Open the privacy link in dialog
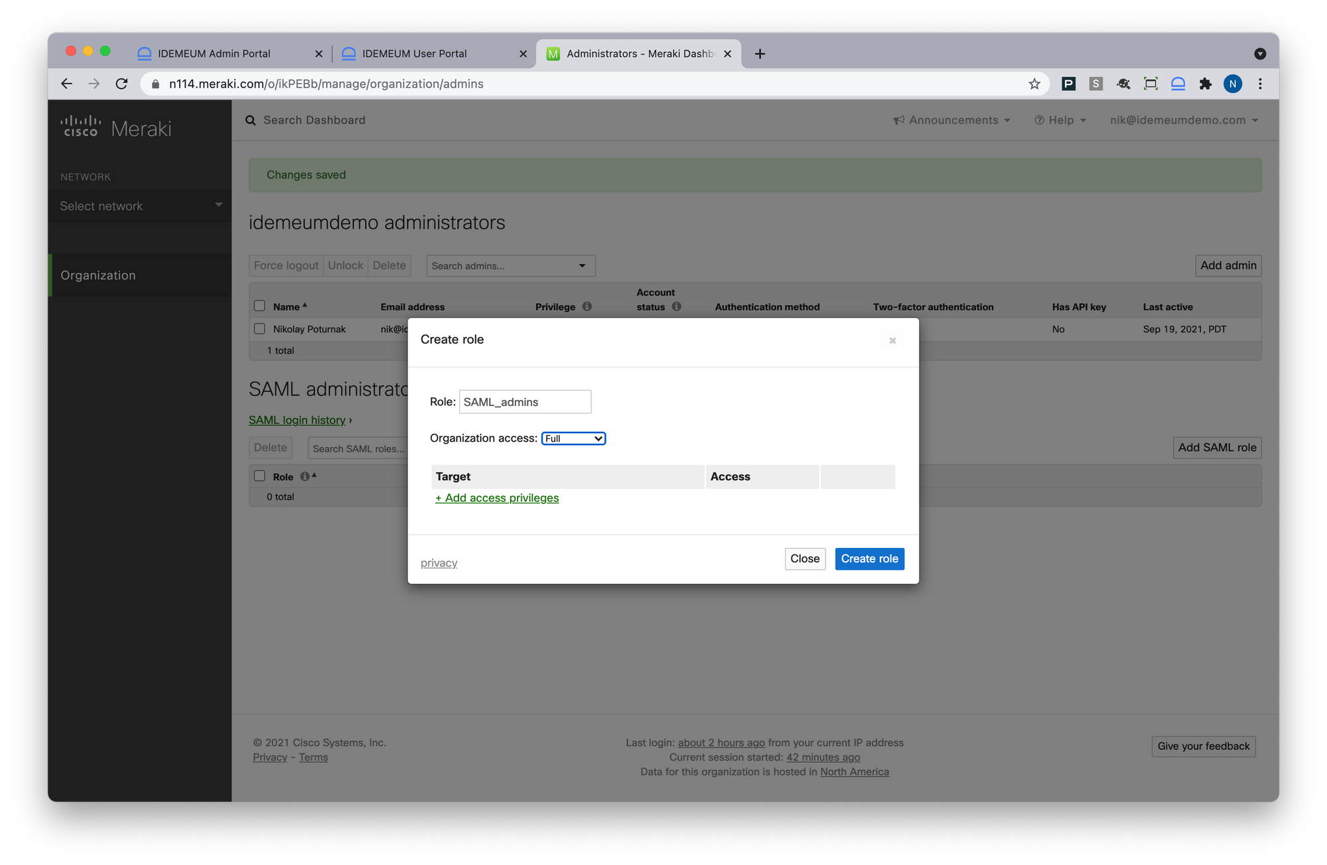Image resolution: width=1327 pixels, height=865 pixels. (x=439, y=563)
